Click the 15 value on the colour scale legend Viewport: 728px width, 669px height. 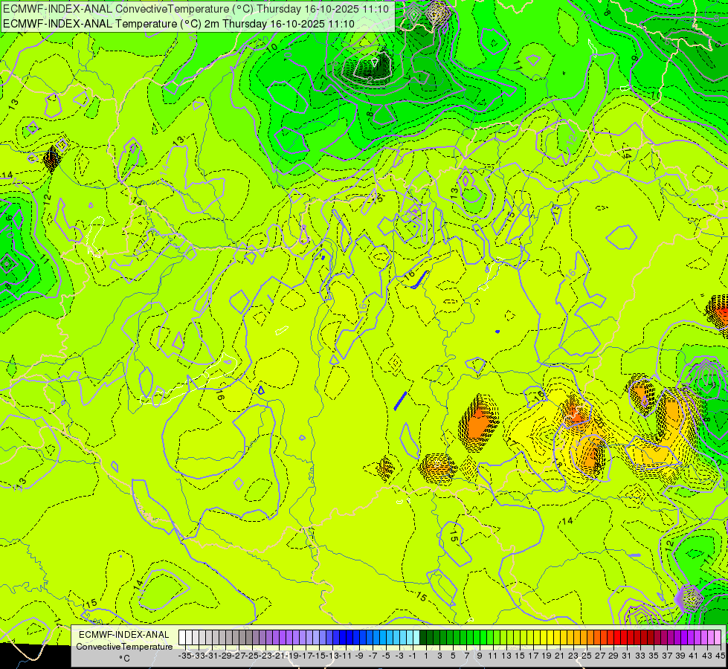coord(520,656)
